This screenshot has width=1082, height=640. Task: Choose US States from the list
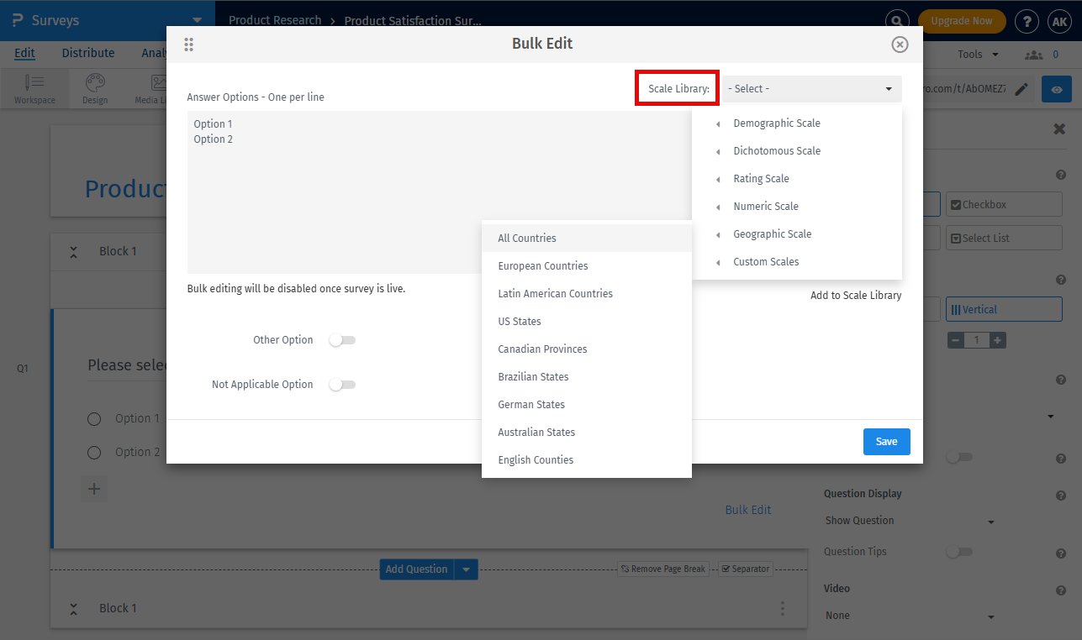click(587, 322)
